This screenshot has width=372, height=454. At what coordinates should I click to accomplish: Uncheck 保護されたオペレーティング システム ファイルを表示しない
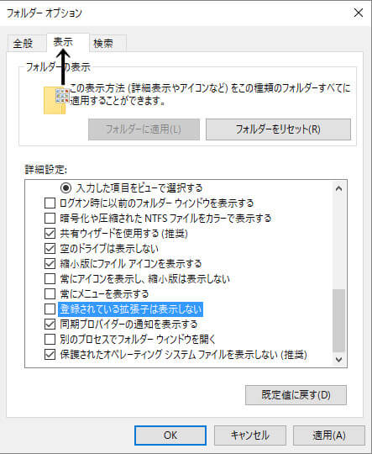[x=50, y=355]
